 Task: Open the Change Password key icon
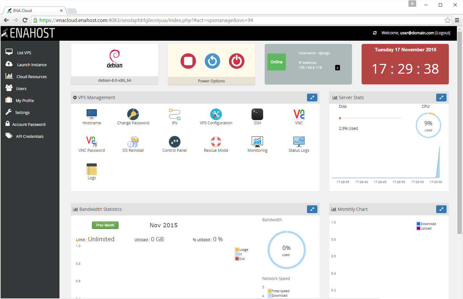click(x=133, y=114)
